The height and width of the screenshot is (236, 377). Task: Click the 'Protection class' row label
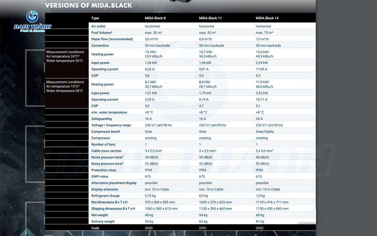[104, 170]
